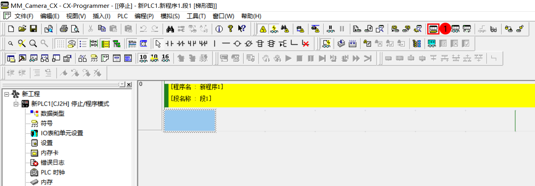The image size is (535, 186).
Task: Select 设置 in project tree
Action: pyautogui.click(x=47, y=143)
